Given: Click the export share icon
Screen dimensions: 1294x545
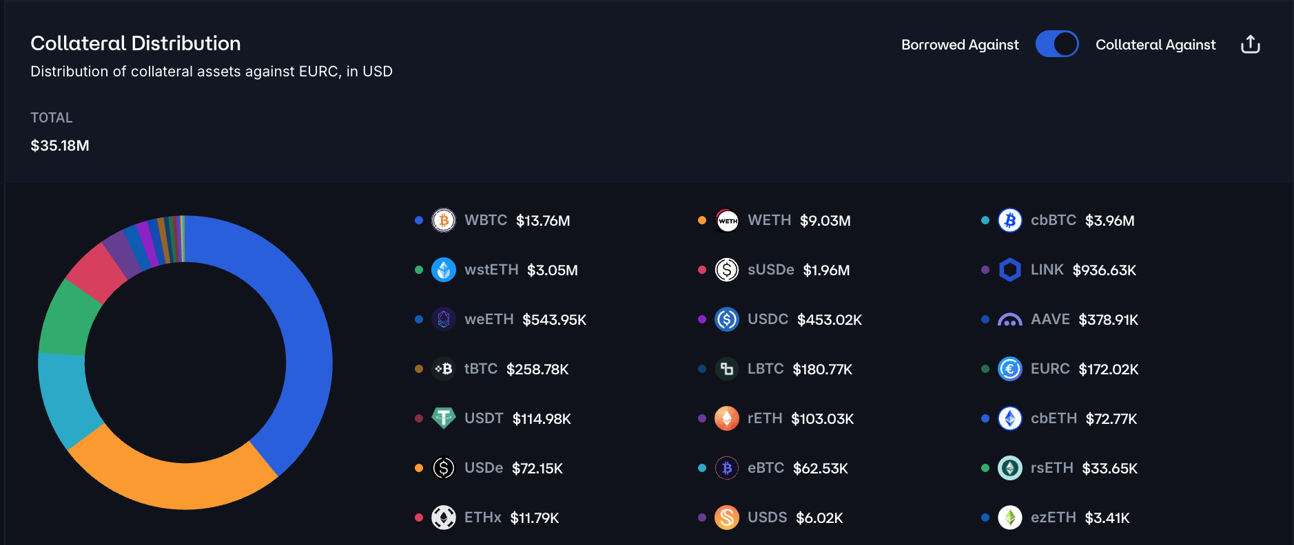Looking at the screenshot, I should tap(1250, 45).
